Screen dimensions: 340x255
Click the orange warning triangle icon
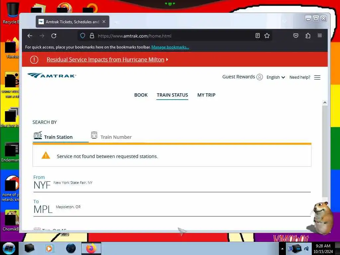(x=46, y=155)
